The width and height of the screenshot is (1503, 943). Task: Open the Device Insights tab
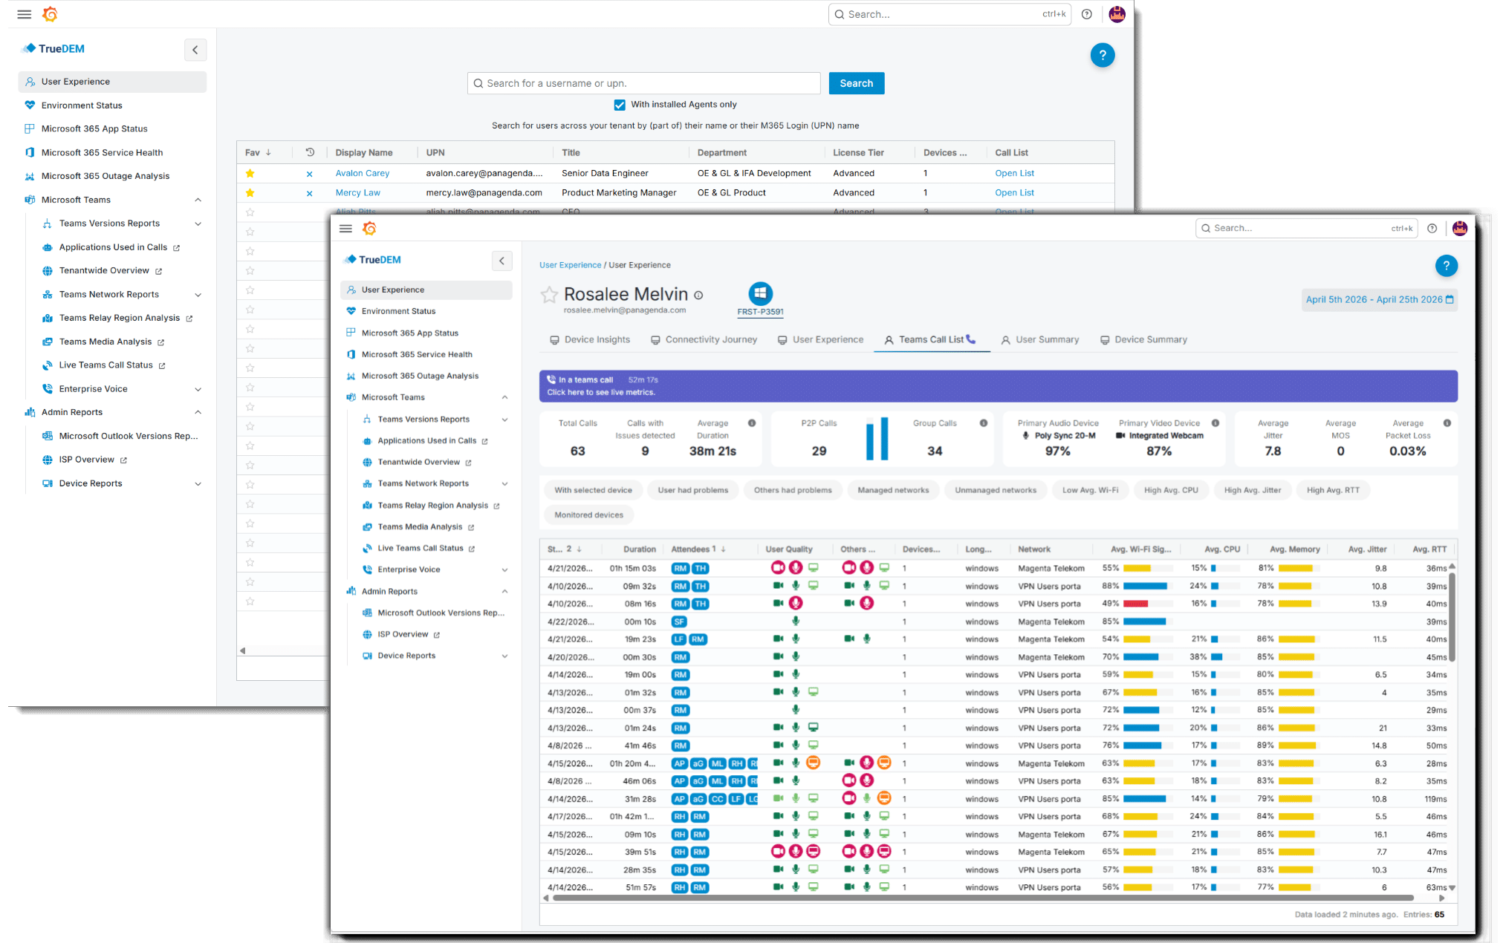coord(590,340)
